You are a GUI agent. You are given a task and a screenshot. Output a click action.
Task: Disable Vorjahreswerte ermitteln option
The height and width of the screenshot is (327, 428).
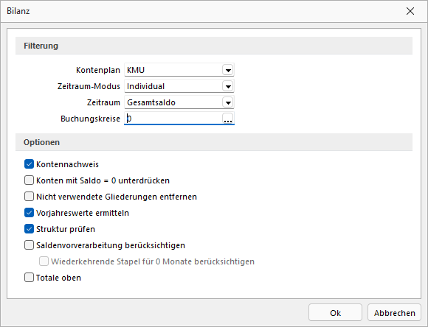29,213
